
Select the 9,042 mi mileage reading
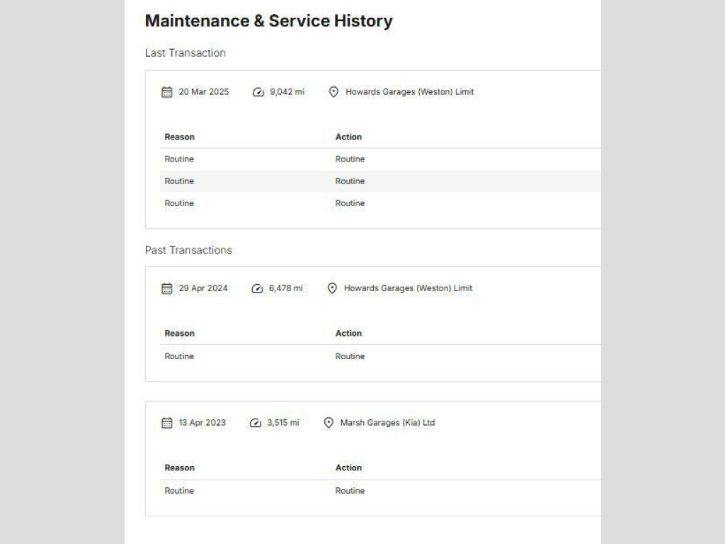pyautogui.click(x=287, y=92)
